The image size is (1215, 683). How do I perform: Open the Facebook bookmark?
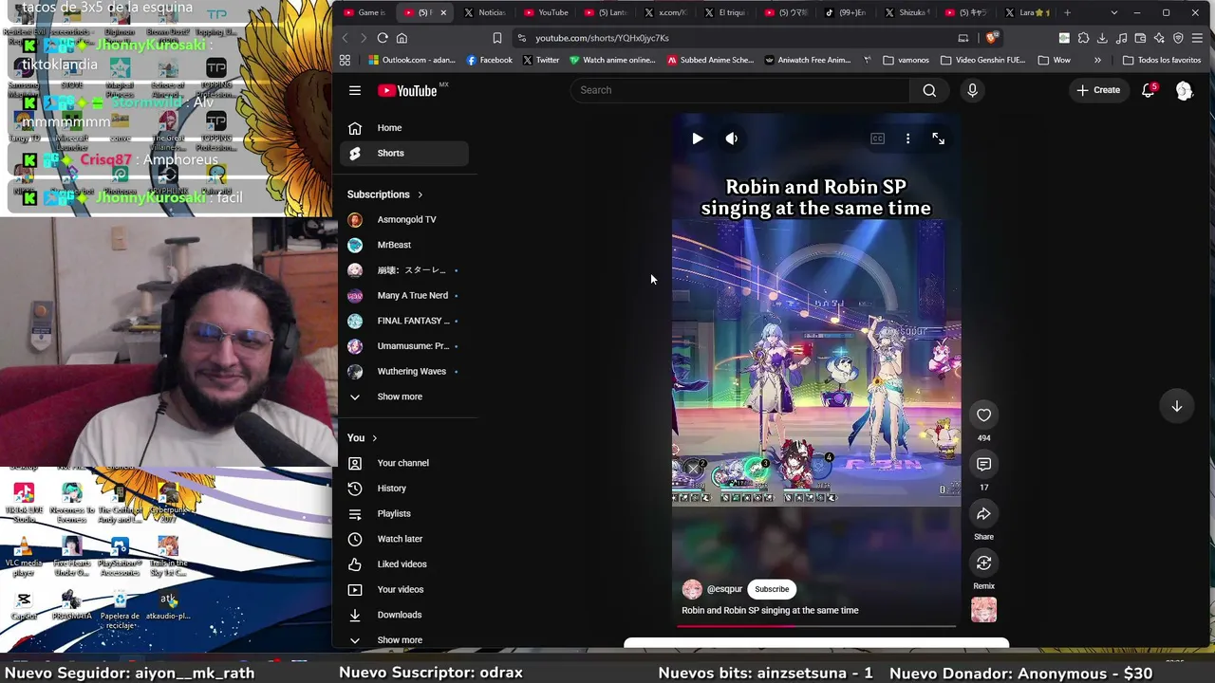point(489,60)
